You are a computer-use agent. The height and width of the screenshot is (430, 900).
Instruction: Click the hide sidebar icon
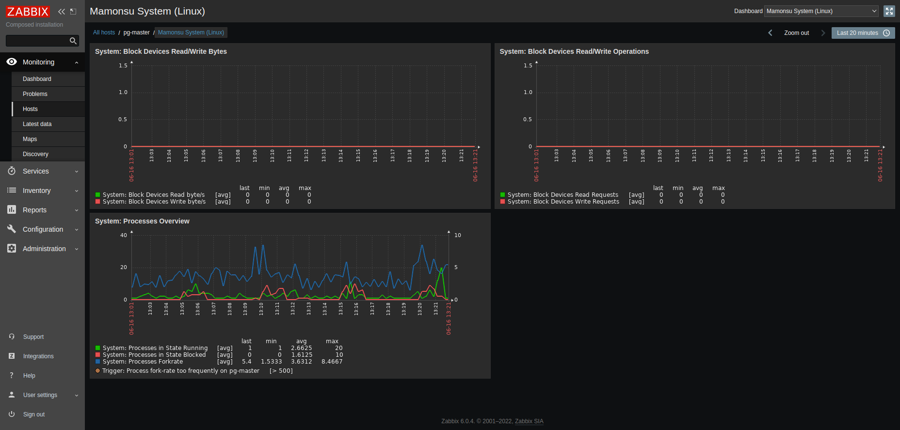pos(73,12)
